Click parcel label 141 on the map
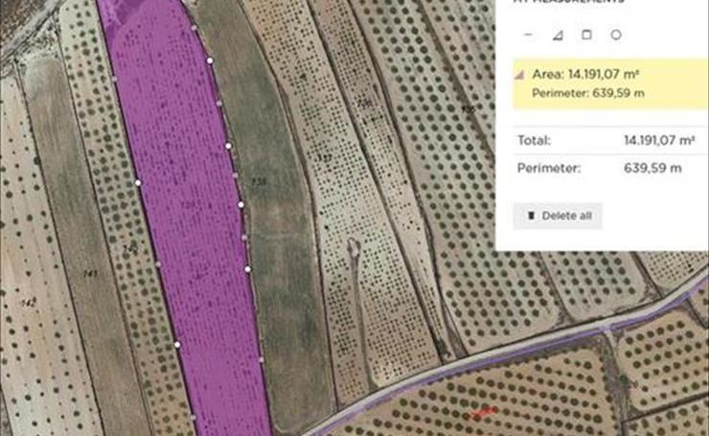This screenshot has width=709, height=436. point(90,274)
